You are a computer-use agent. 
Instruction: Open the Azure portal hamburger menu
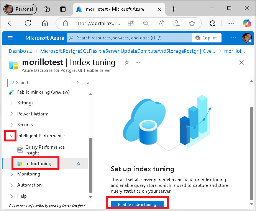click(10, 38)
